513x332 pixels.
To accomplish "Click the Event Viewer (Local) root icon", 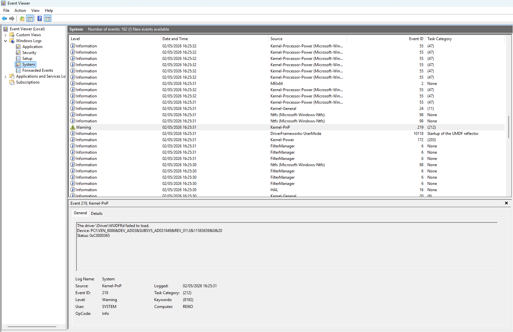I will pos(6,29).
